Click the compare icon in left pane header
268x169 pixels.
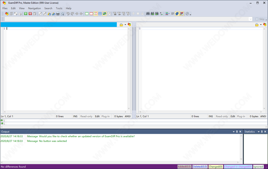pos(129,25)
